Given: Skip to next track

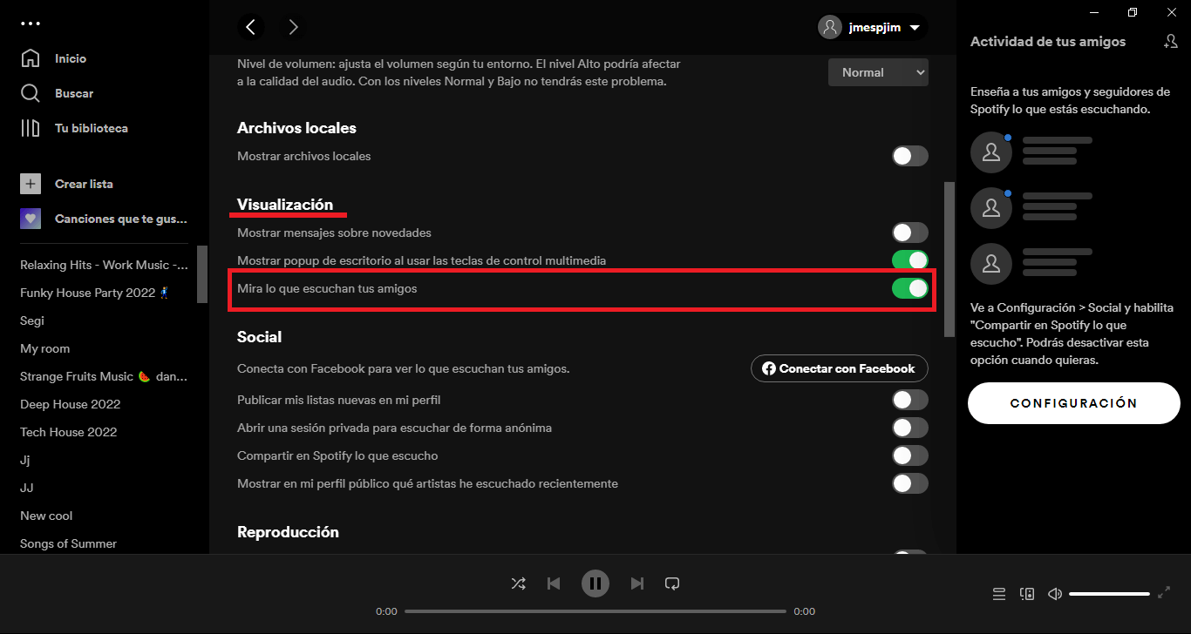Looking at the screenshot, I should pyautogui.click(x=637, y=583).
